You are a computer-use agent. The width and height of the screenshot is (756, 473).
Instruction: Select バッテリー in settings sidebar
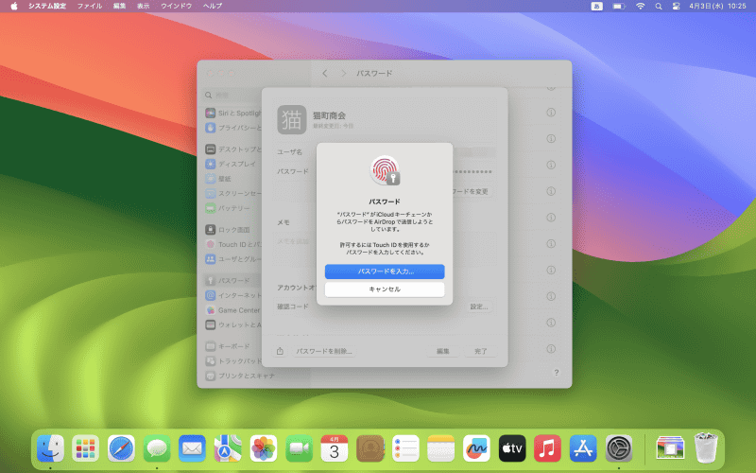coord(232,208)
